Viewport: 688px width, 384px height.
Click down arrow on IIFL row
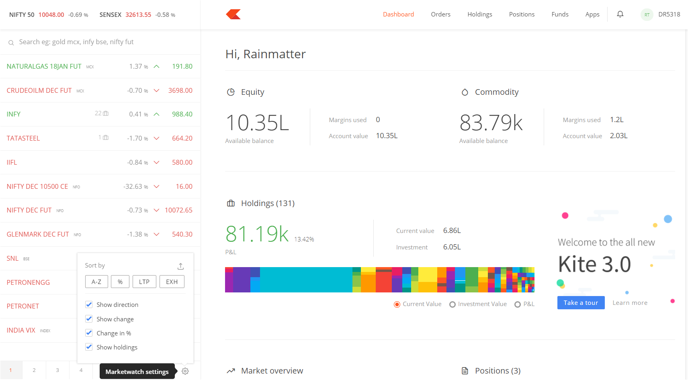click(157, 162)
